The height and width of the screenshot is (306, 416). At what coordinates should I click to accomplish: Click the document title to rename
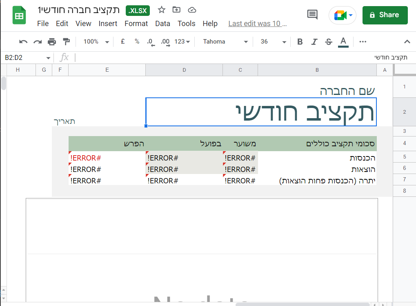78,10
